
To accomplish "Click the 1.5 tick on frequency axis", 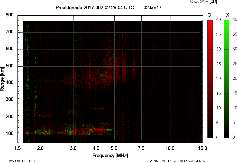I will (17, 148).
